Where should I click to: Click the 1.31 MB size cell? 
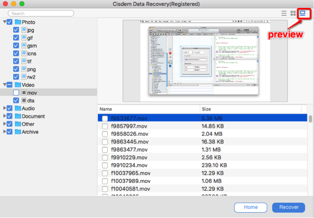211,150
